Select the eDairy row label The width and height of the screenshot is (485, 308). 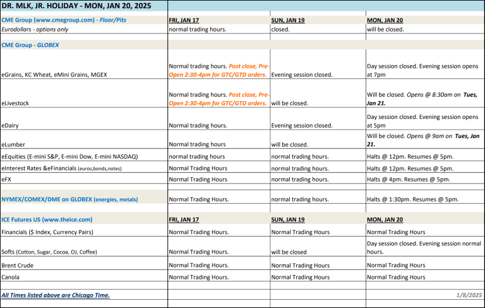point(10,125)
